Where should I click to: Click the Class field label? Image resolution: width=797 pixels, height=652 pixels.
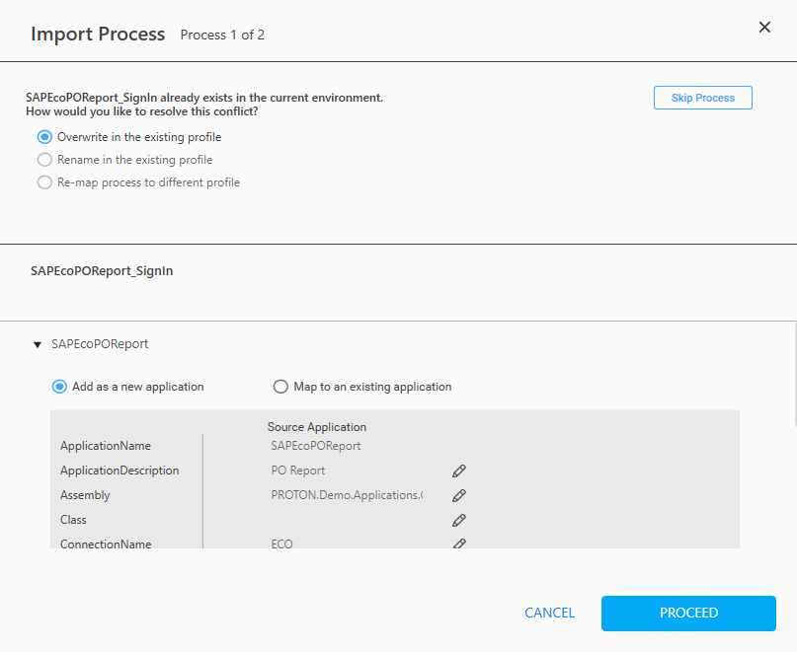[73, 520]
